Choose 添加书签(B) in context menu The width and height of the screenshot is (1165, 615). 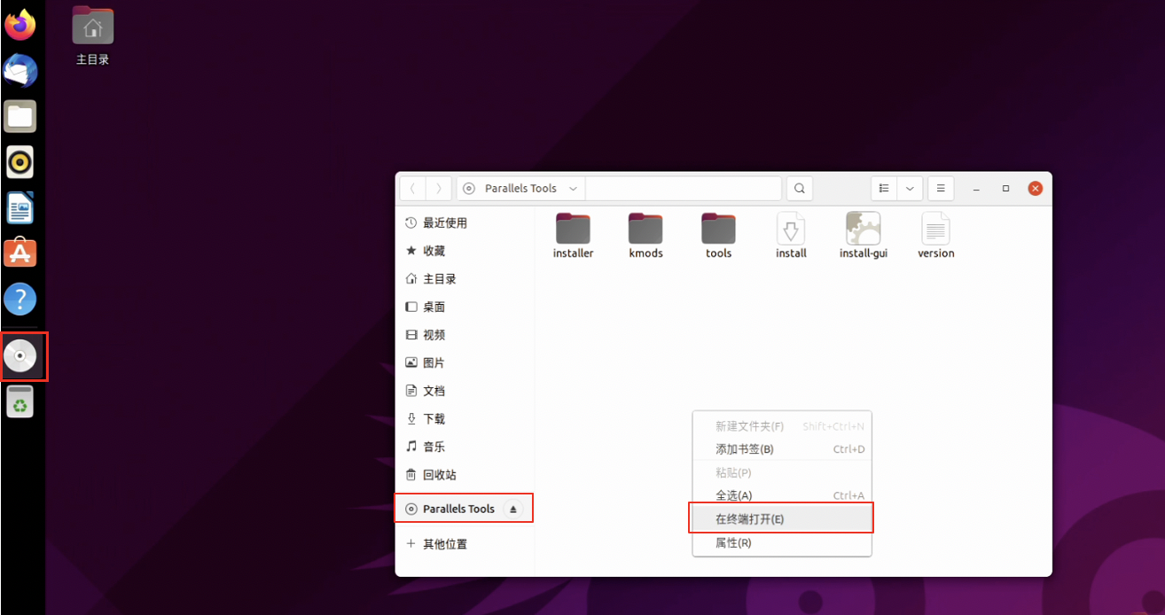pos(781,449)
